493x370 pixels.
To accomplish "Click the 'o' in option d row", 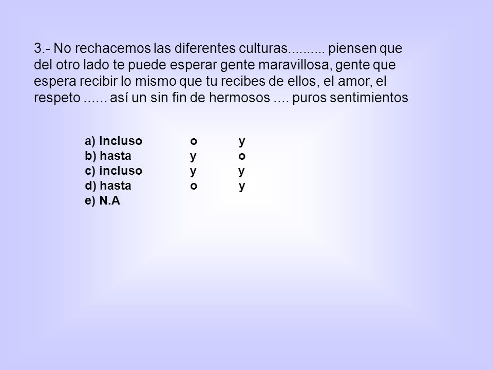I will pos(194,186).
